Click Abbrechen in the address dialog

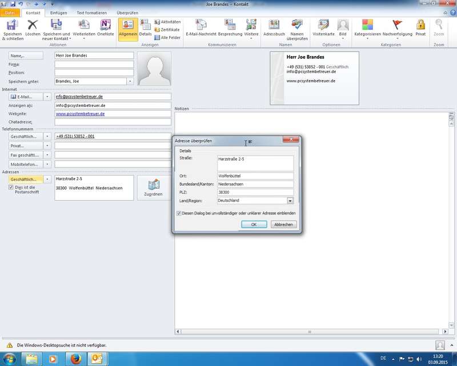click(x=283, y=225)
